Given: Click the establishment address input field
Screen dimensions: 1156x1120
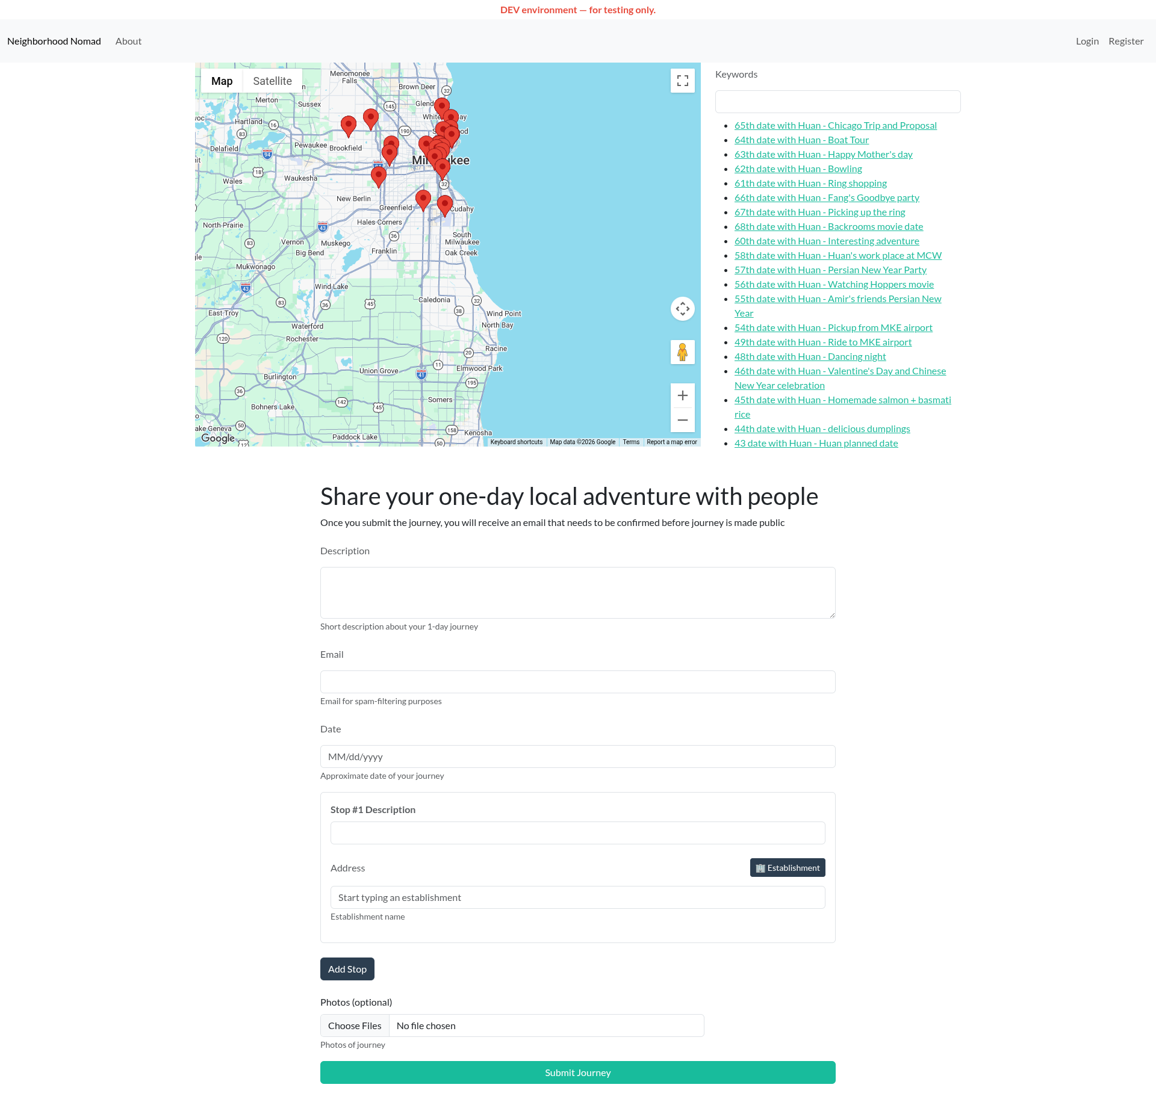Looking at the screenshot, I should coord(578,897).
